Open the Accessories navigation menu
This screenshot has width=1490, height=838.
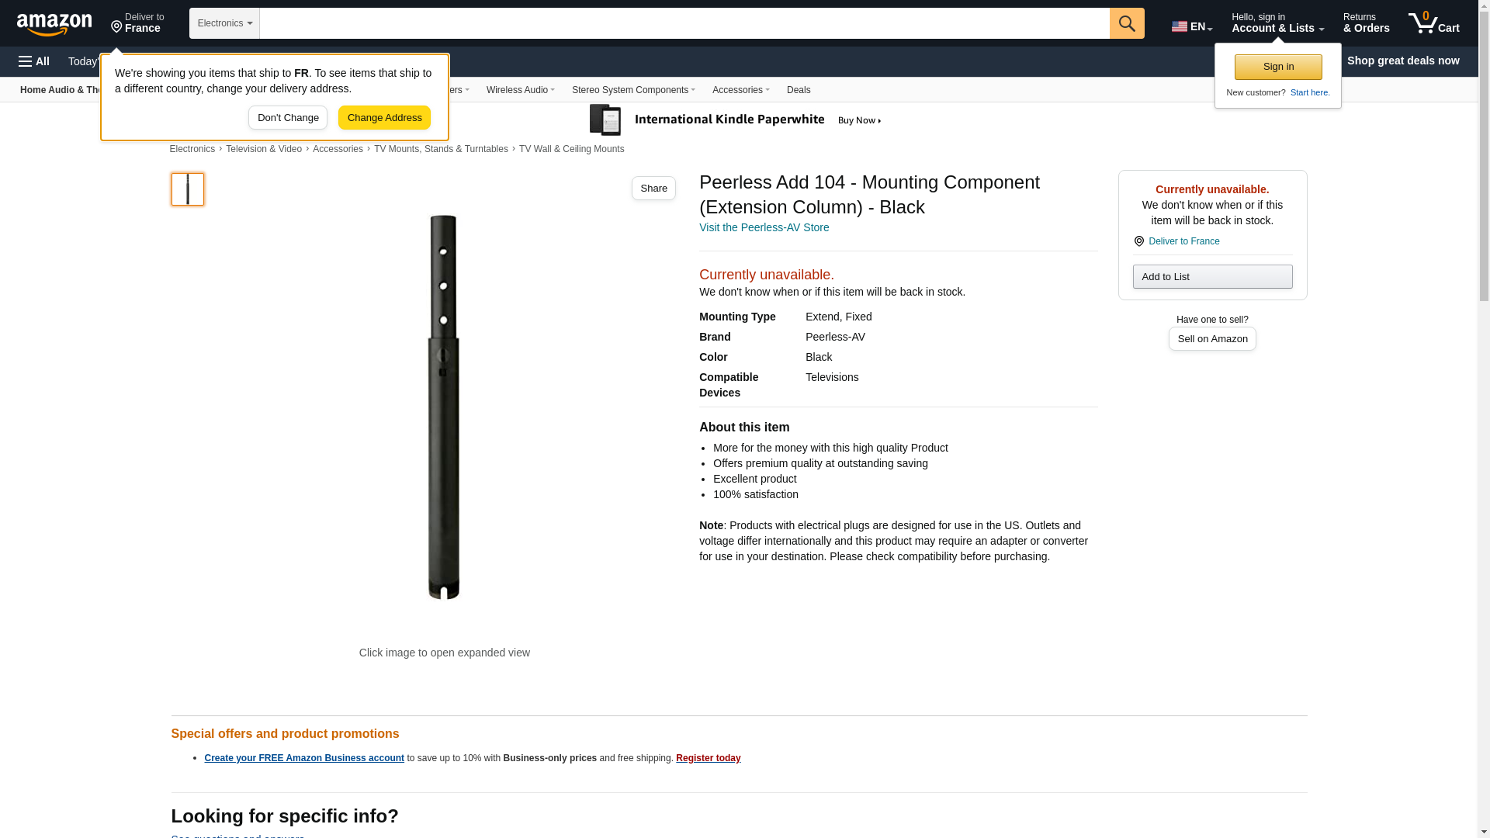(740, 90)
